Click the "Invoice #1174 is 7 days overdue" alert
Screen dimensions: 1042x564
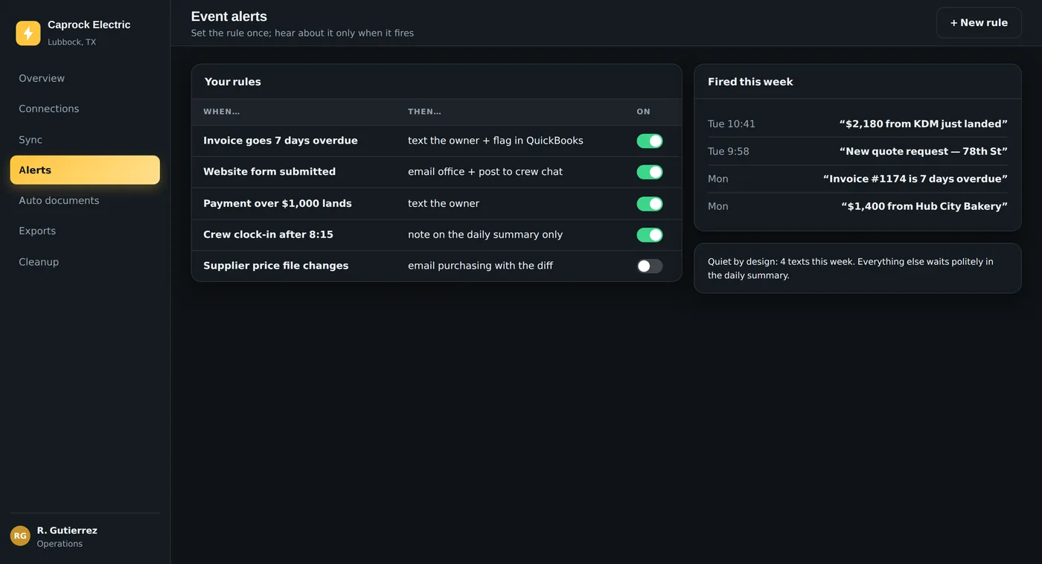click(915, 179)
